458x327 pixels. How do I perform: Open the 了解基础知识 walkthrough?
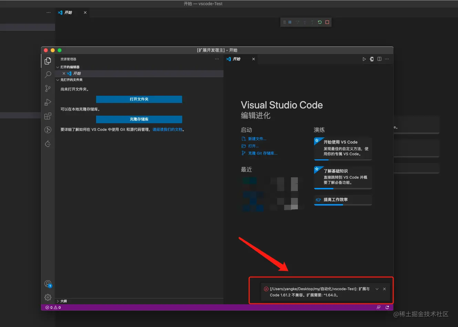coord(343,178)
